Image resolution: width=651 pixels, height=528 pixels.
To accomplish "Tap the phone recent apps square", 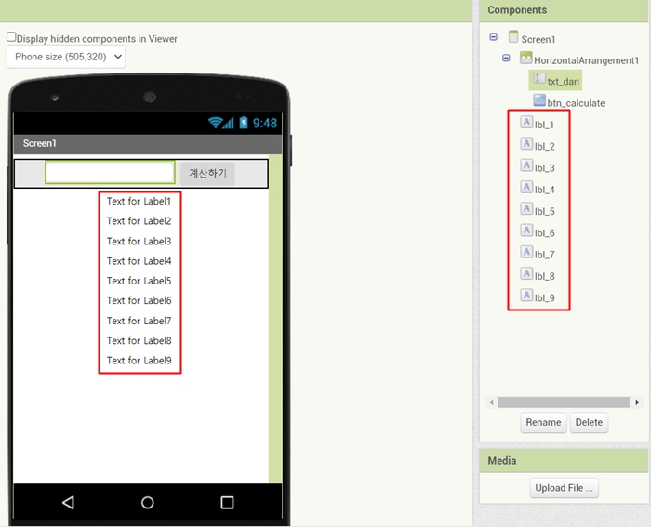I will coord(227,503).
